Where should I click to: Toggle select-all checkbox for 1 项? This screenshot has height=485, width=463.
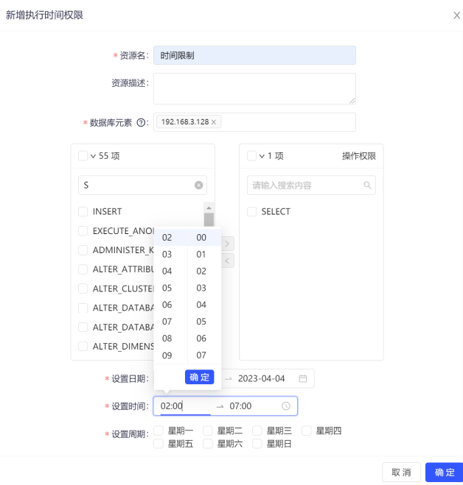[251, 156]
